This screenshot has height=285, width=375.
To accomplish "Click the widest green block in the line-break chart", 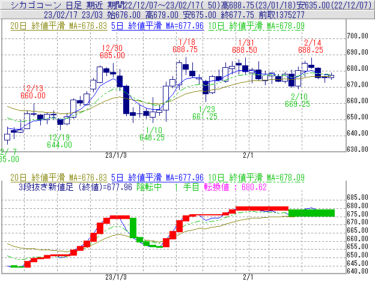I will 312,213.
